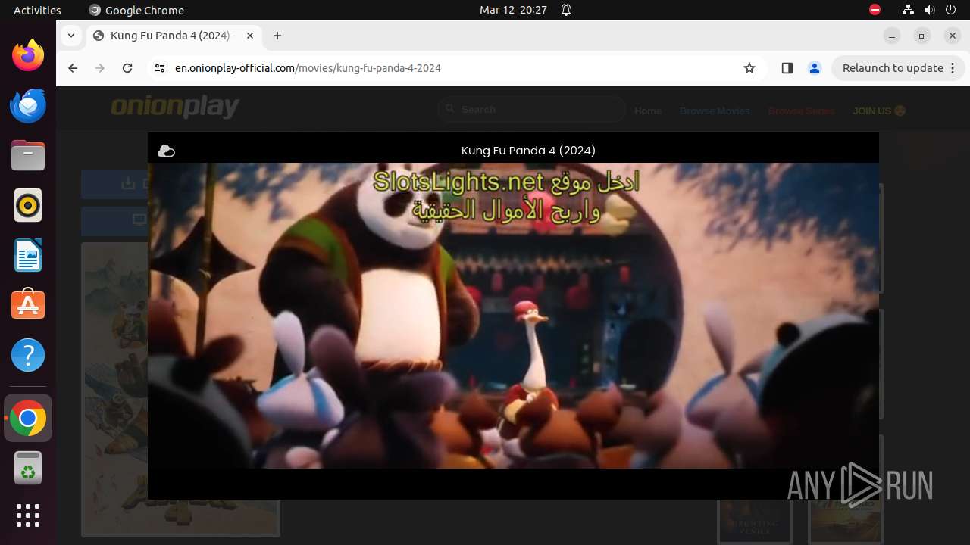
Task: Open the Trash in dock
Action: click(28, 468)
